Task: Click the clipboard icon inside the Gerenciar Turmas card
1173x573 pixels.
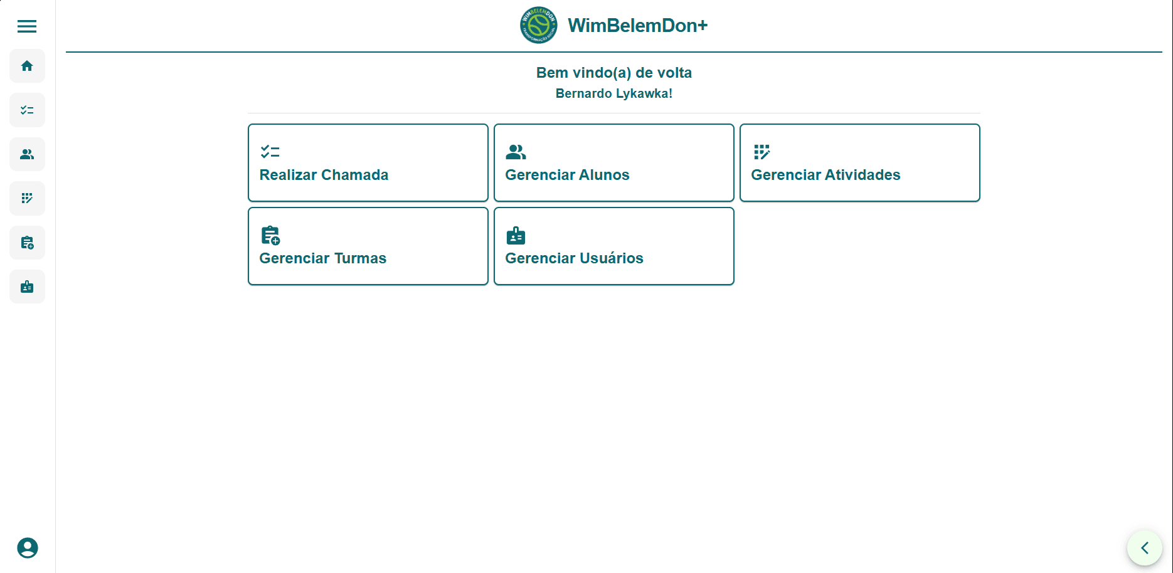Action: click(270, 235)
